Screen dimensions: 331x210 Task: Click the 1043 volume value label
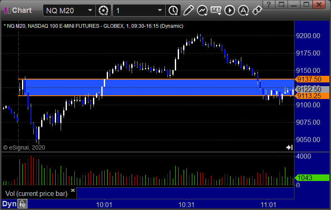312,178
